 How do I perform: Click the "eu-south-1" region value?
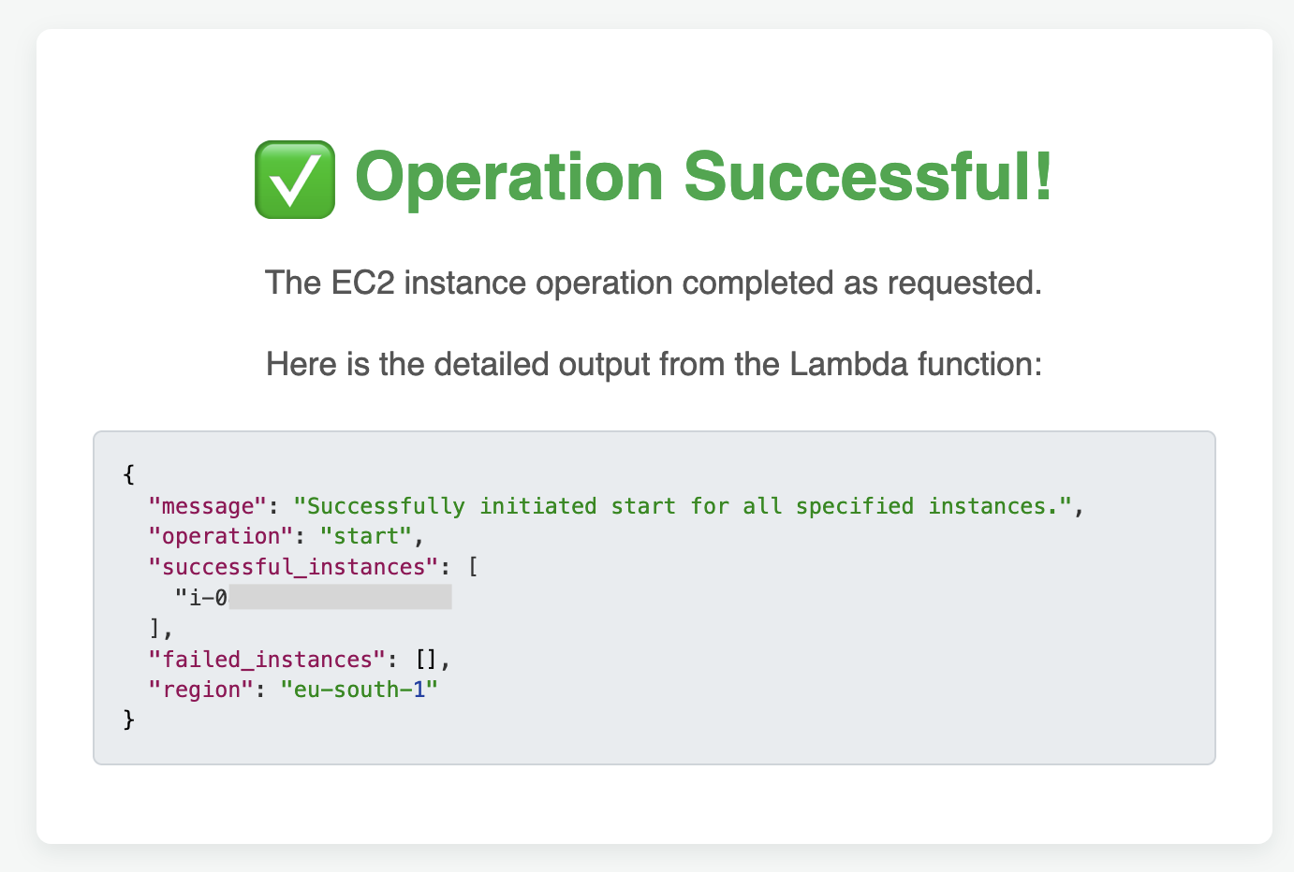360,690
